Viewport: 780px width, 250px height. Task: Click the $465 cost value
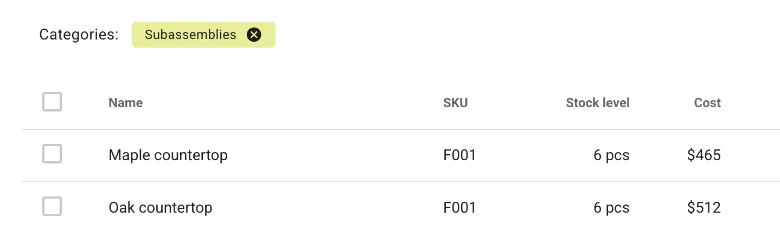click(x=704, y=155)
